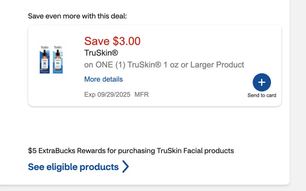
Task: Select the entire TruSkin coupon card
Action: [x=154, y=65]
